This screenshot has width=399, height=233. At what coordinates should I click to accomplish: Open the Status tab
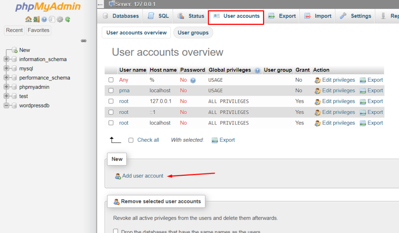(191, 16)
